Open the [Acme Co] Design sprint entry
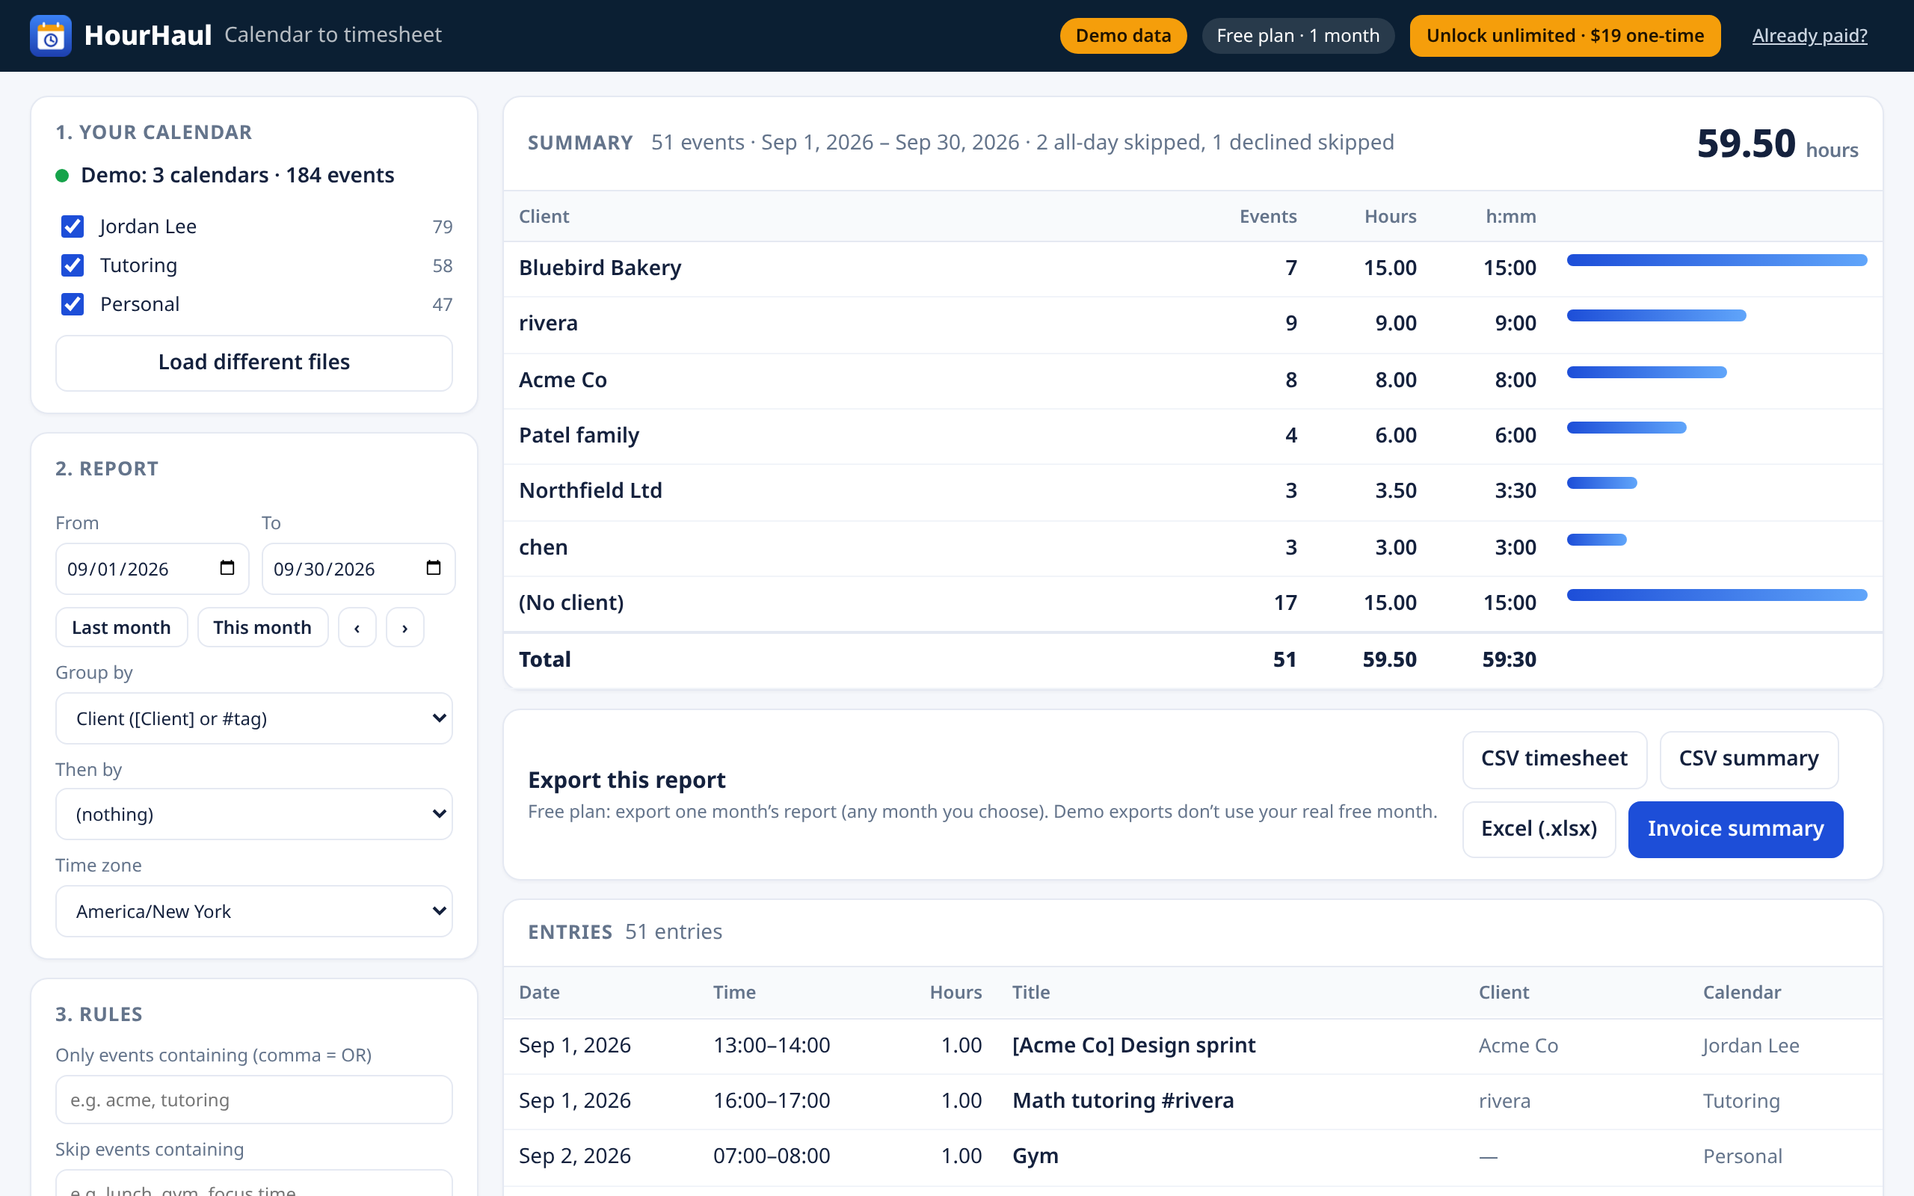Screen dimensions: 1914x1196 pos(1133,1046)
